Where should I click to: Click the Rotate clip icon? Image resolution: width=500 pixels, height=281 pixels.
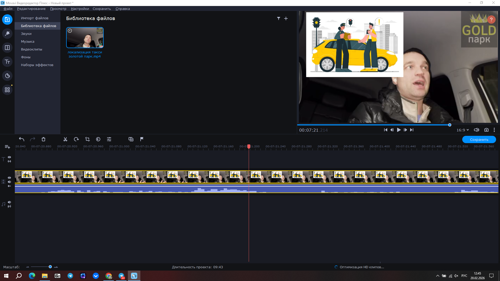click(76, 139)
